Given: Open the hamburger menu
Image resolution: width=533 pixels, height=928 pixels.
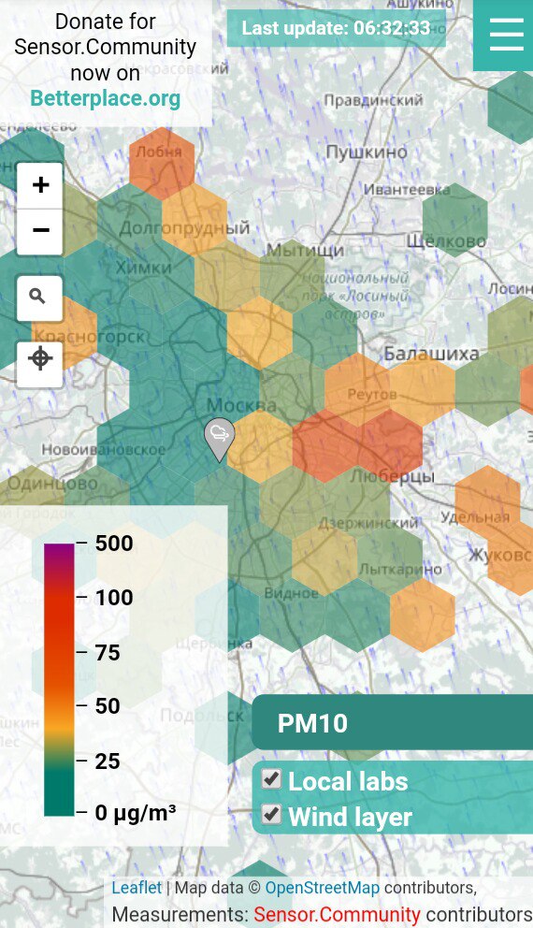Looking at the screenshot, I should click(x=507, y=35).
